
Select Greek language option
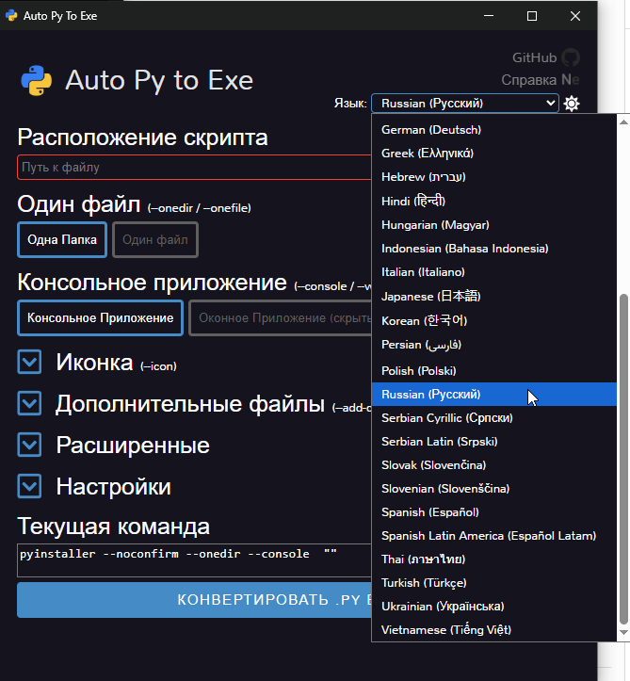point(494,154)
